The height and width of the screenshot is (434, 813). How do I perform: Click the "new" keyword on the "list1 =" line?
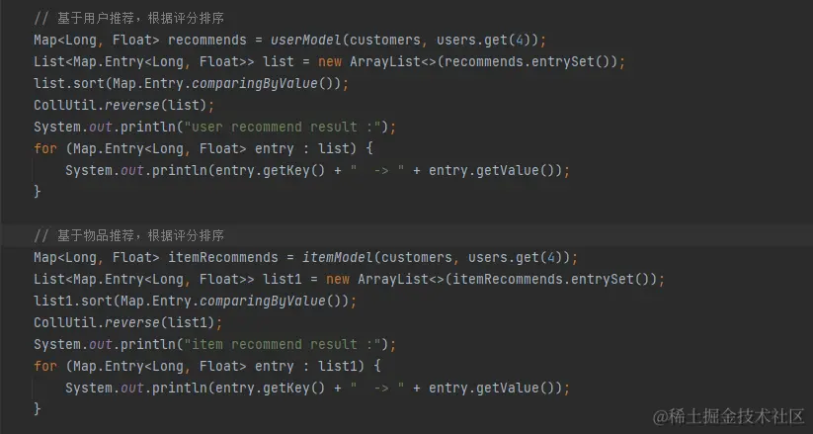pyautogui.click(x=338, y=280)
